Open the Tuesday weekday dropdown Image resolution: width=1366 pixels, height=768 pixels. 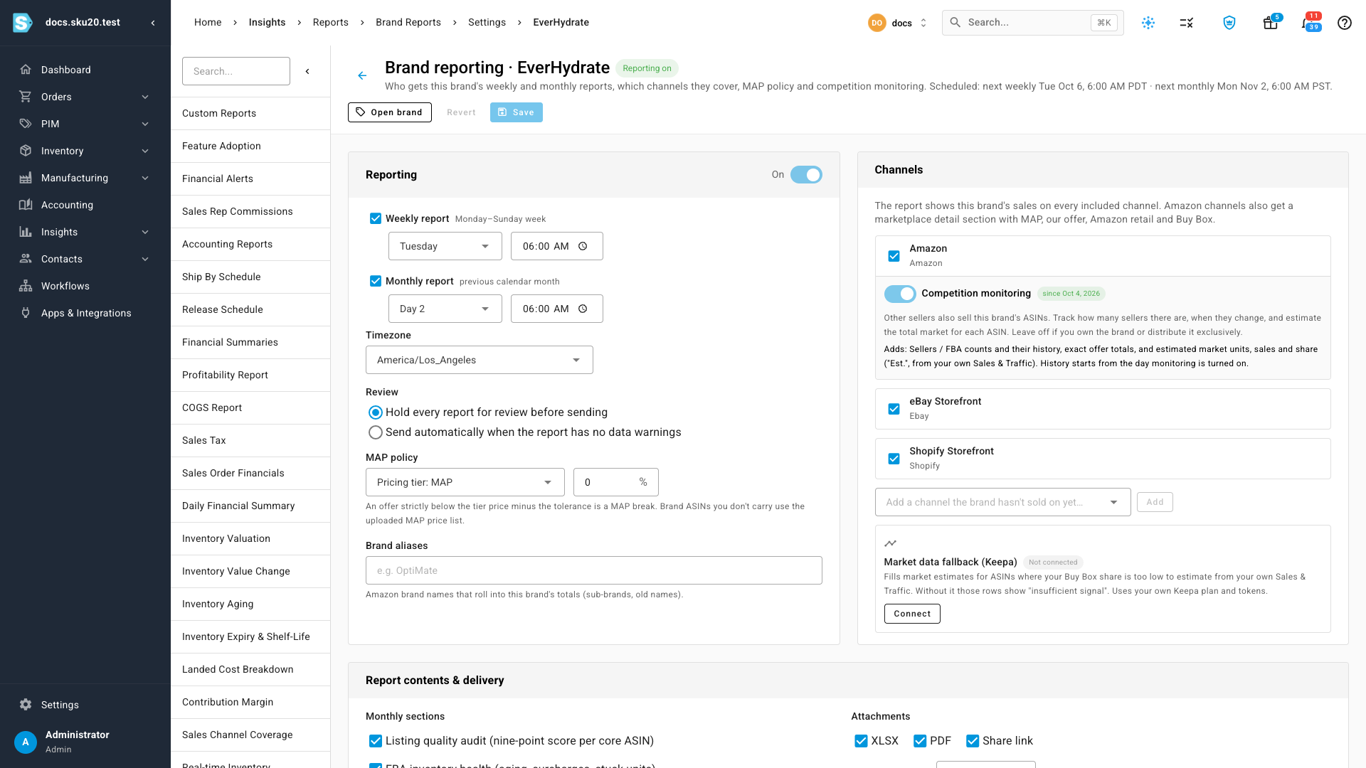445,246
